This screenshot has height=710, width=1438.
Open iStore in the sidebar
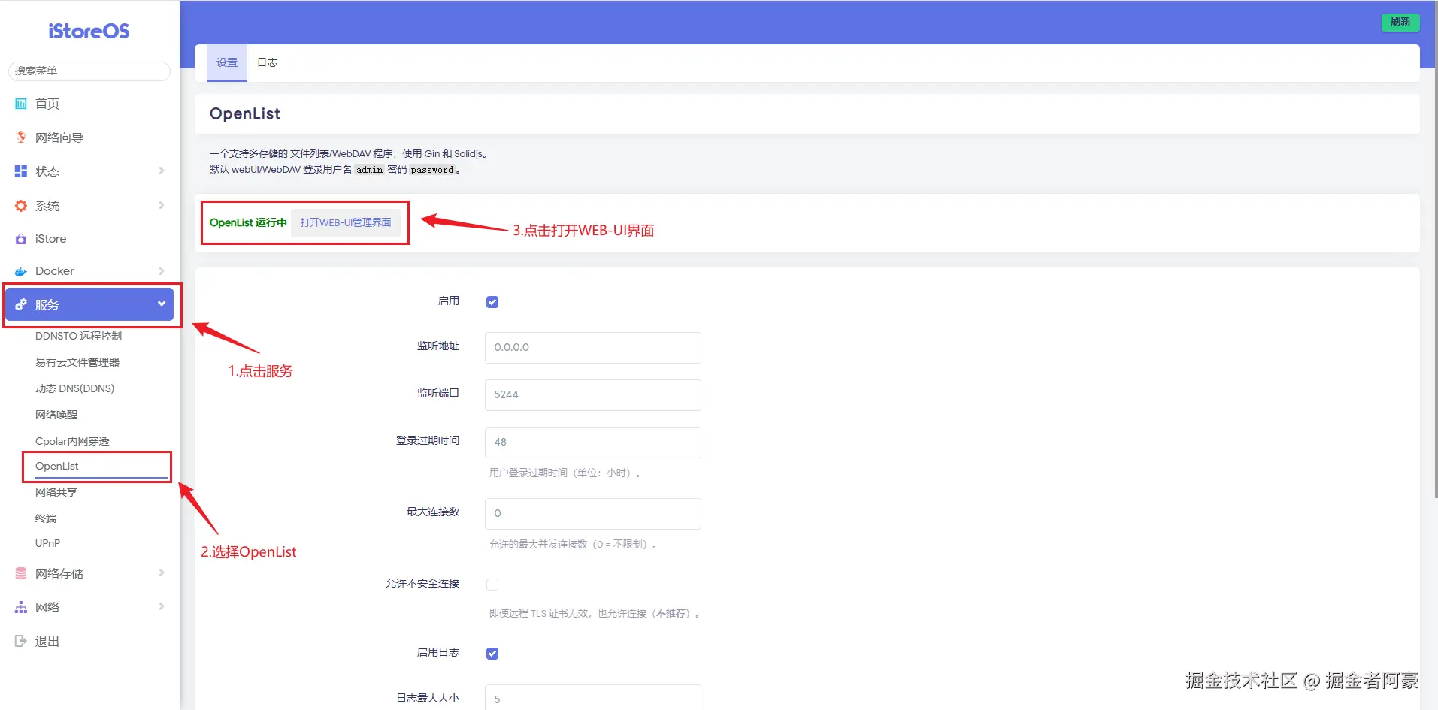tap(50, 239)
